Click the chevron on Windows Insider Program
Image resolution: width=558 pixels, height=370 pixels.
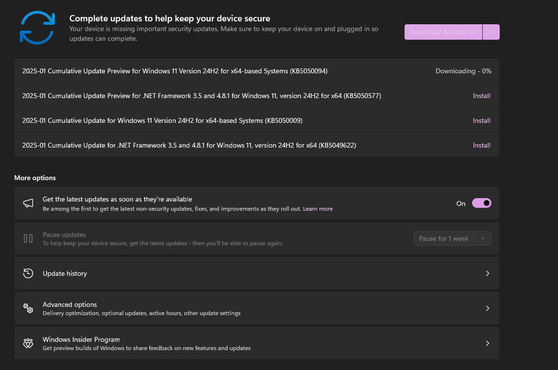(488, 343)
